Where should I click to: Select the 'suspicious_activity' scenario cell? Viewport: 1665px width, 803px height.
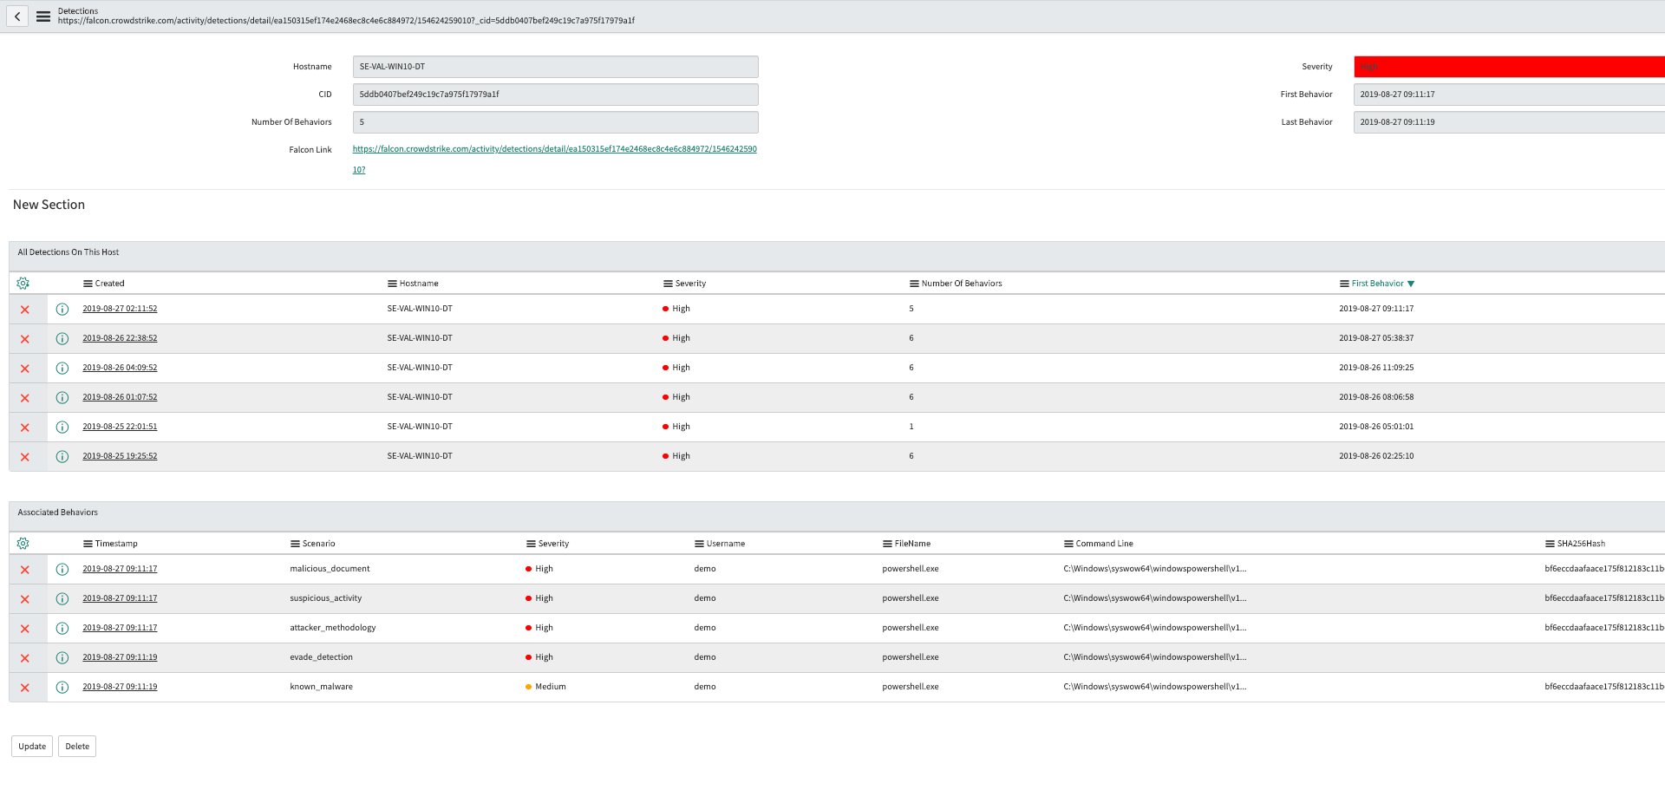click(x=326, y=598)
